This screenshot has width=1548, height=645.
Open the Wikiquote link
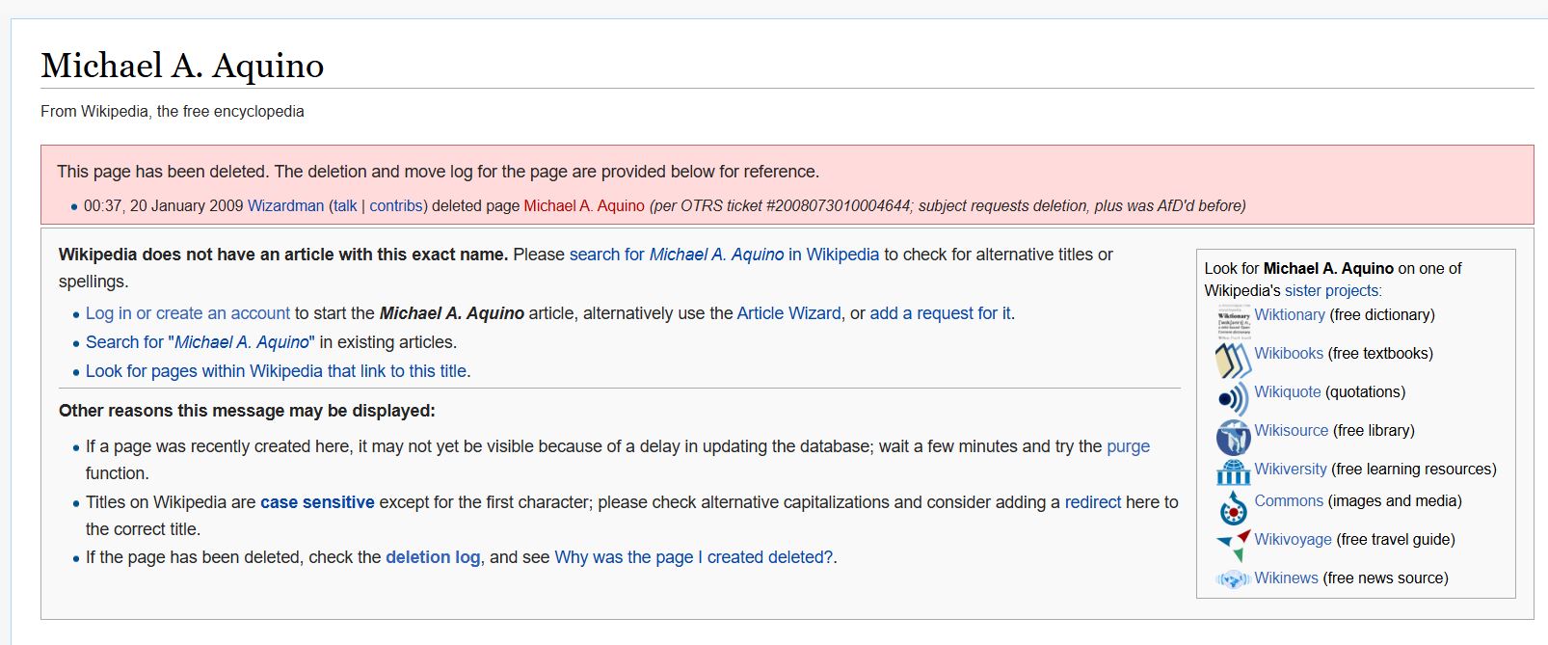point(1287,391)
